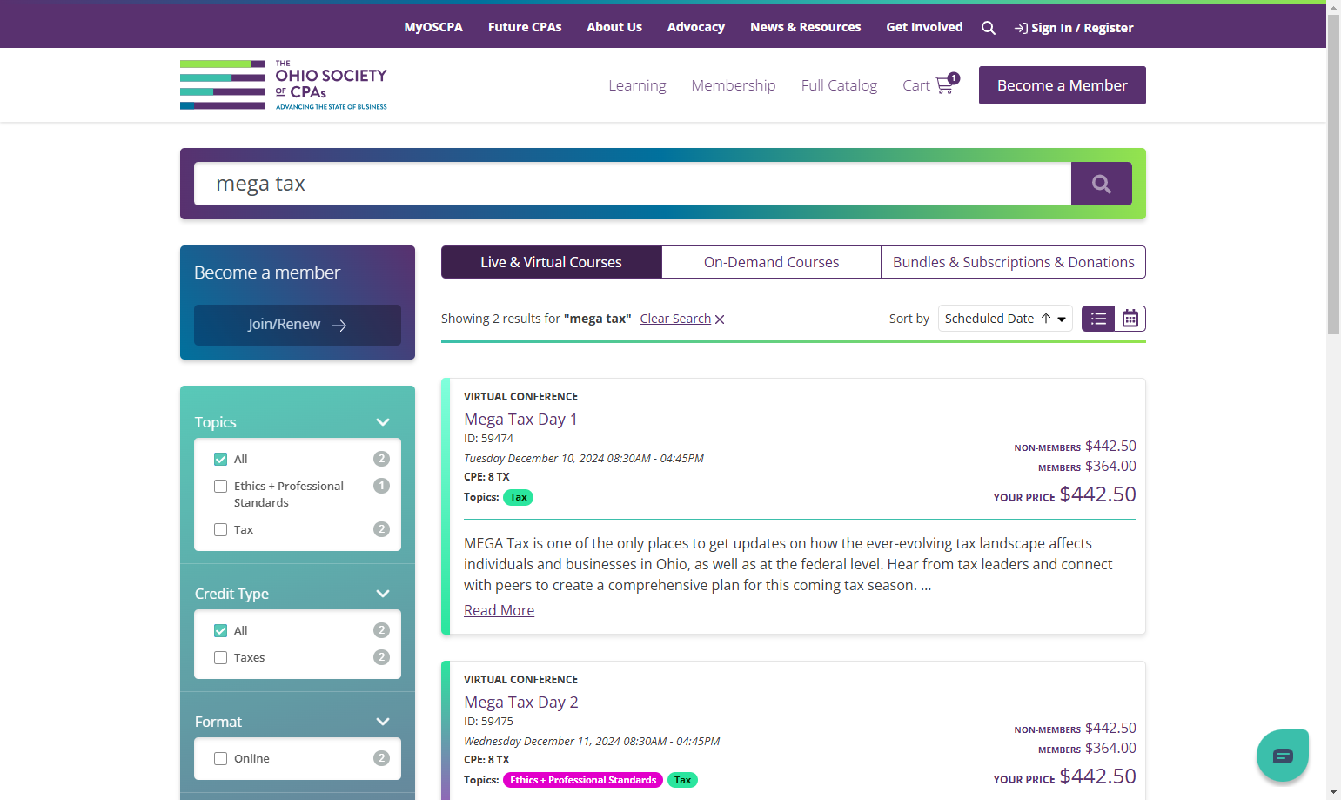Viewport: 1341px width, 800px height.
Task: Open the site search magnifier icon
Action: (989, 28)
